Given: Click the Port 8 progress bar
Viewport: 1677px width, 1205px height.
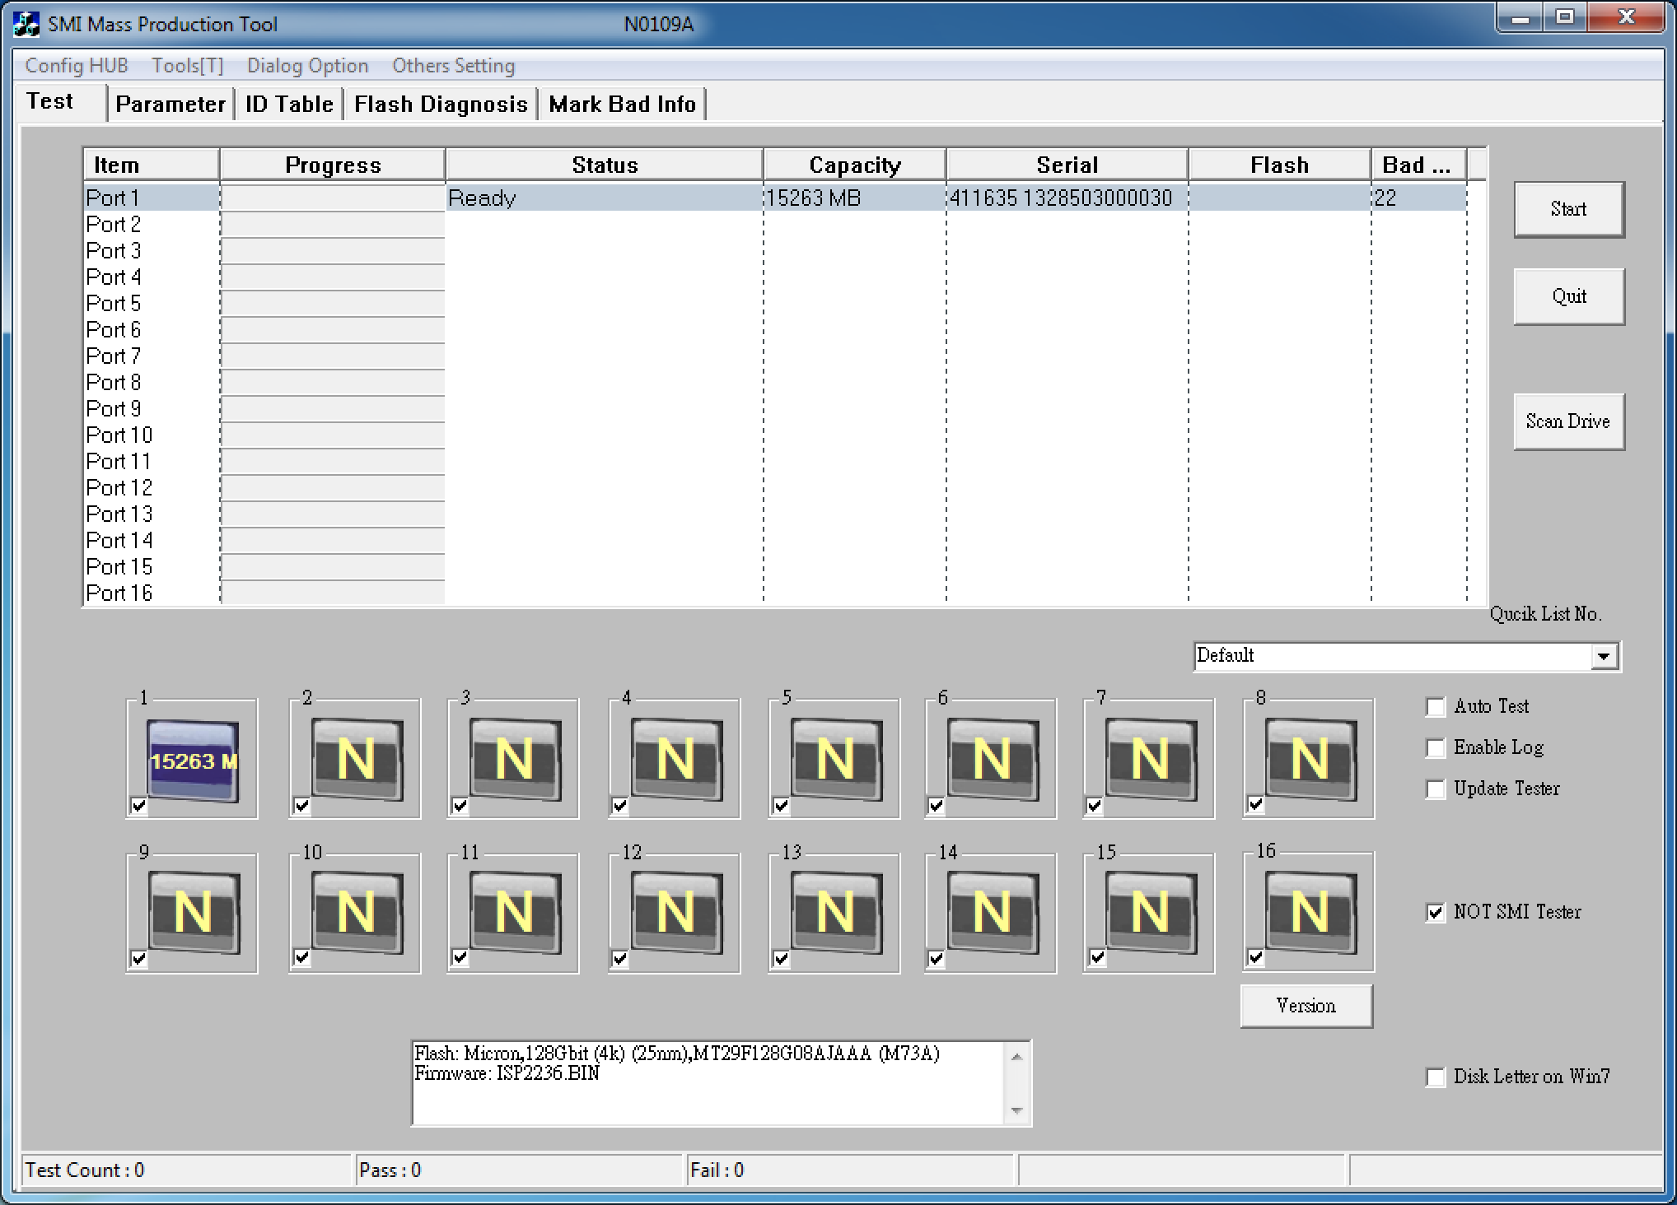Looking at the screenshot, I should tap(333, 382).
